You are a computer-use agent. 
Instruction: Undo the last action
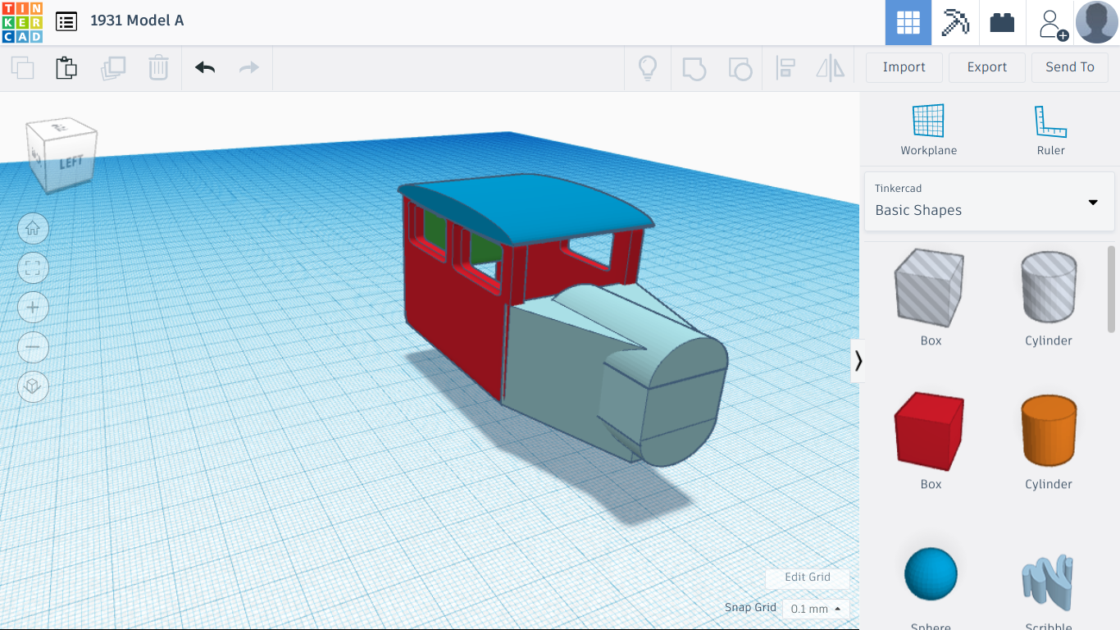[204, 68]
